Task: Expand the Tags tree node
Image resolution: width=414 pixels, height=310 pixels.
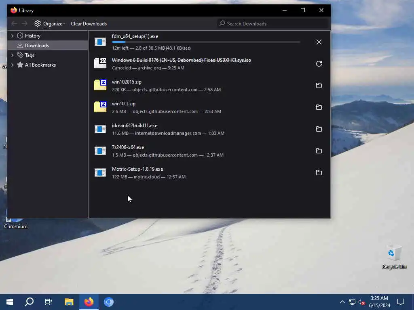Action: pos(12,55)
